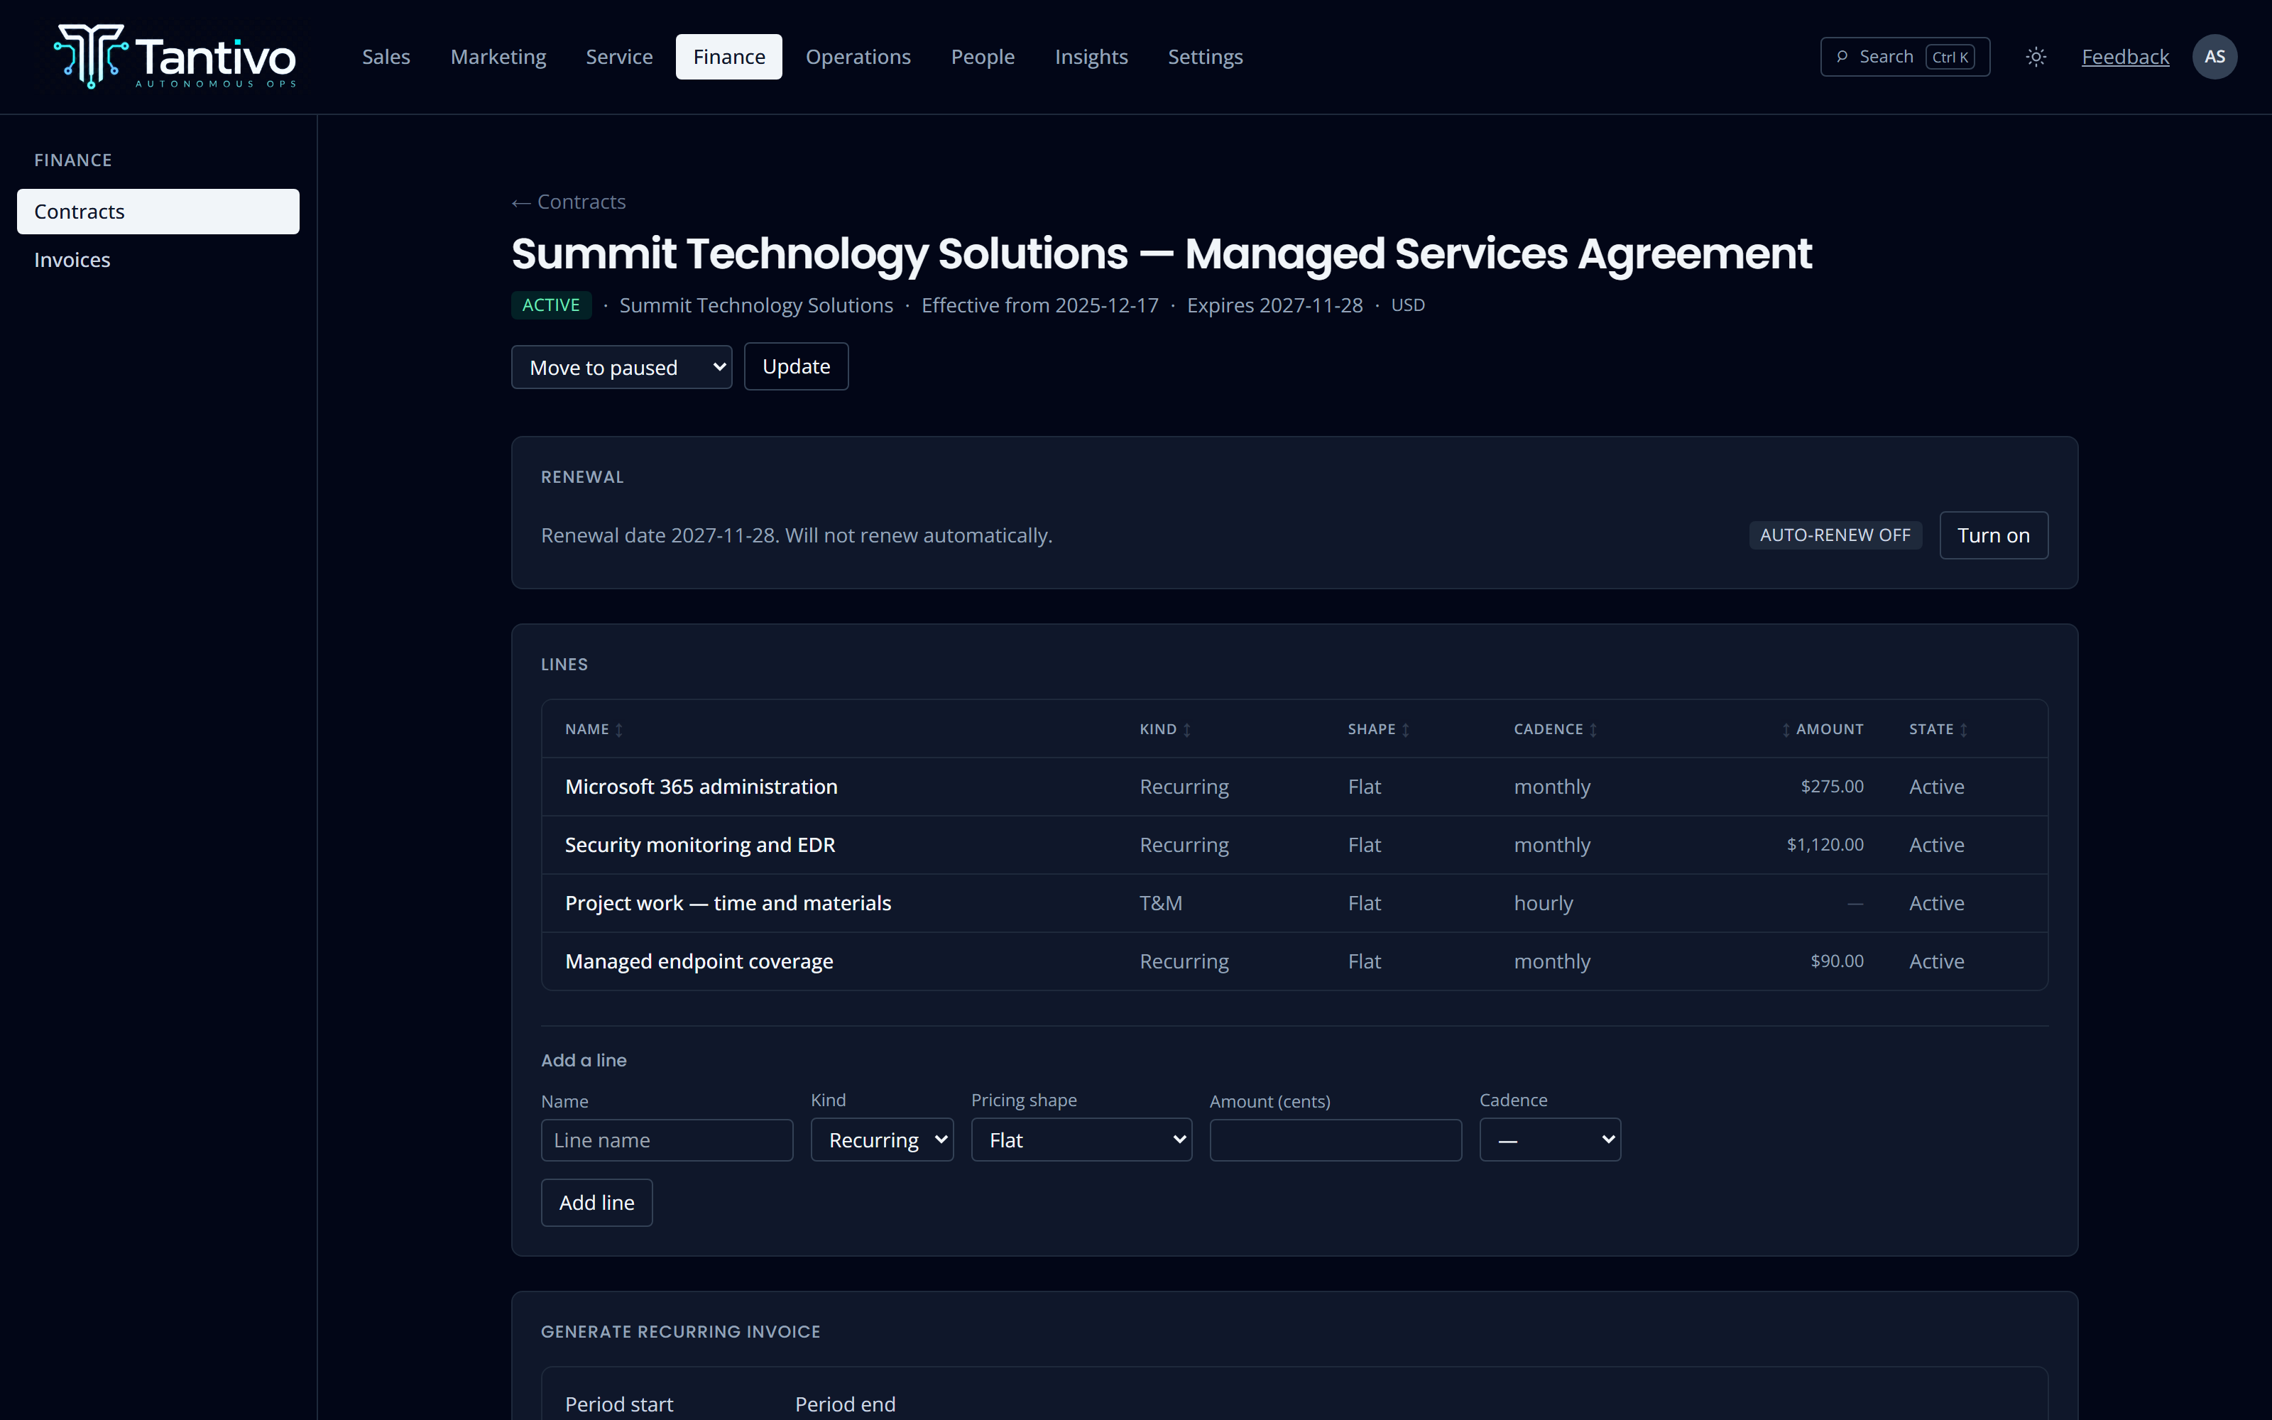This screenshot has height=1420, width=2272.
Task: Open the Kind dropdown set to Recurring
Action: coord(882,1140)
